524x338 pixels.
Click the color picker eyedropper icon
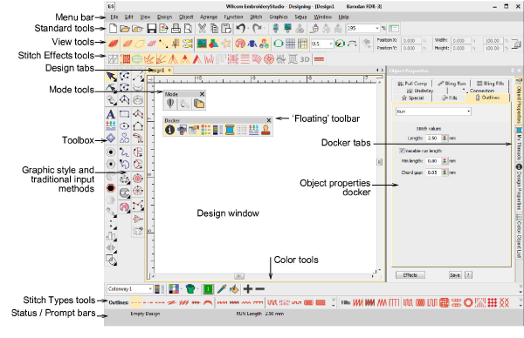[221, 288]
